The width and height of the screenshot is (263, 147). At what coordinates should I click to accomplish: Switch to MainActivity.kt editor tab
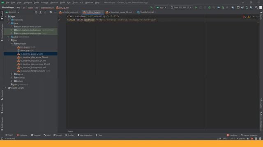[147, 12]
